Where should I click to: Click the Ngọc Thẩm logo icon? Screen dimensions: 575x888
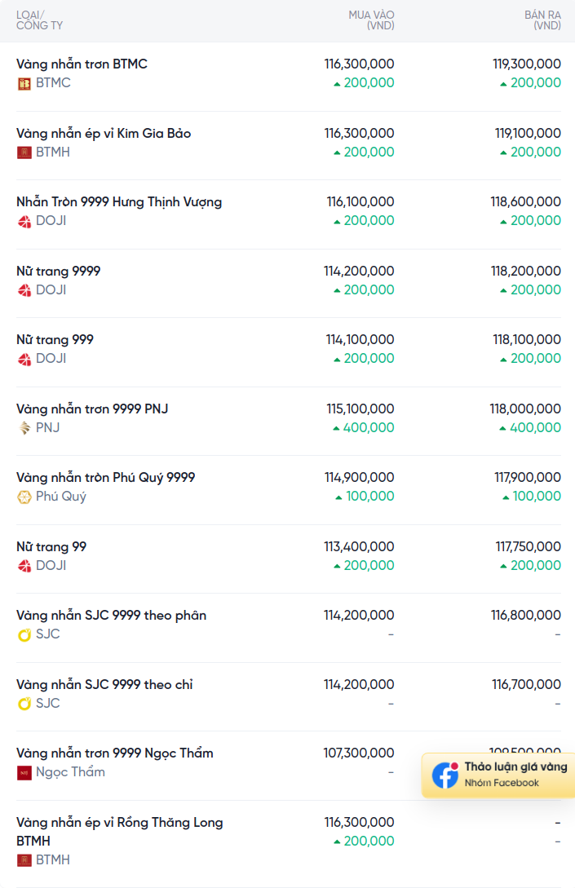[x=24, y=772]
